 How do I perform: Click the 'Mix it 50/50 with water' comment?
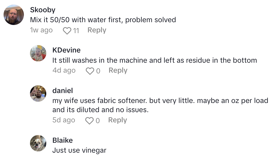pos(103,20)
